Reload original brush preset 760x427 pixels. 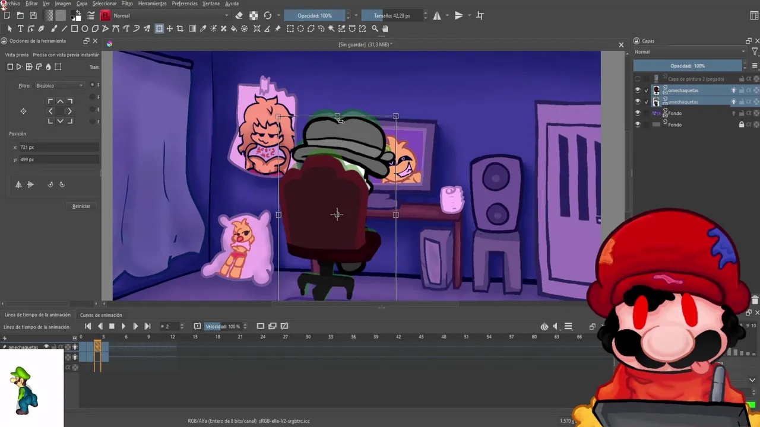(x=268, y=15)
